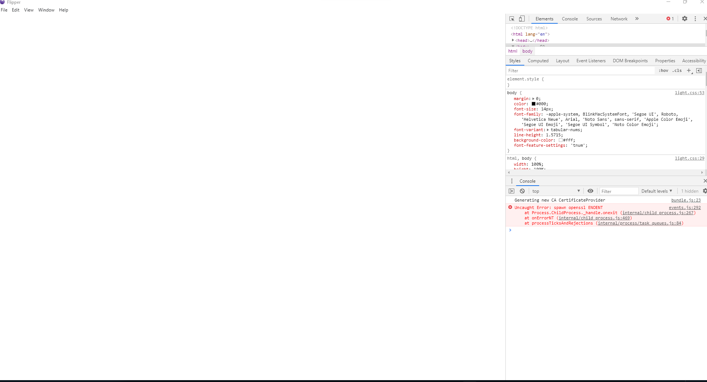This screenshot has height=382, width=707.
Task: Open the View menu in Flipper
Action: pyautogui.click(x=29, y=10)
